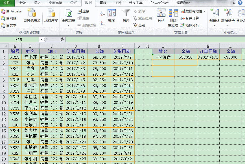Screen dimensions: 245x164
Task: Select name cell 马燕军
Action: 30,153
